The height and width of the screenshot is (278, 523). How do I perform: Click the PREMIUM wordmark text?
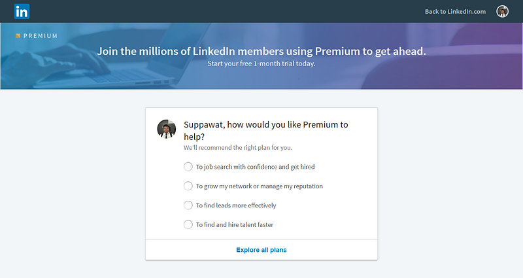[x=41, y=36]
